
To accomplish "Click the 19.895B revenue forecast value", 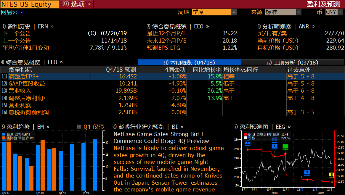I will pyautogui.click(x=126, y=91).
